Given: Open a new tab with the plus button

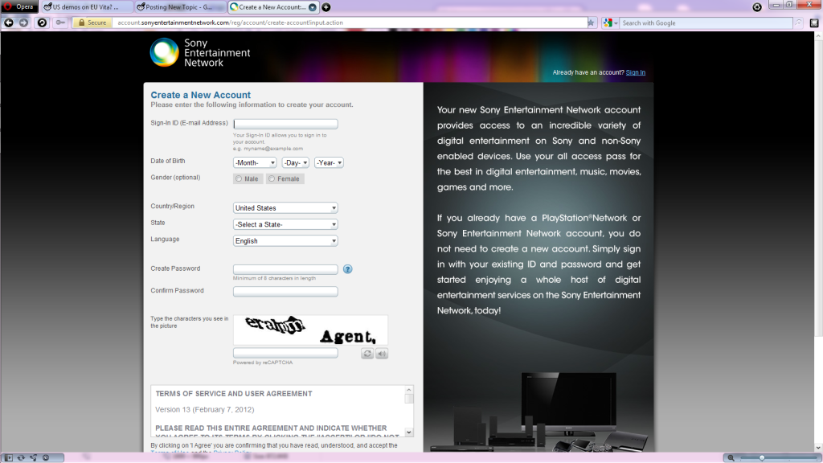Looking at the screenshot, I should point(326,7).
